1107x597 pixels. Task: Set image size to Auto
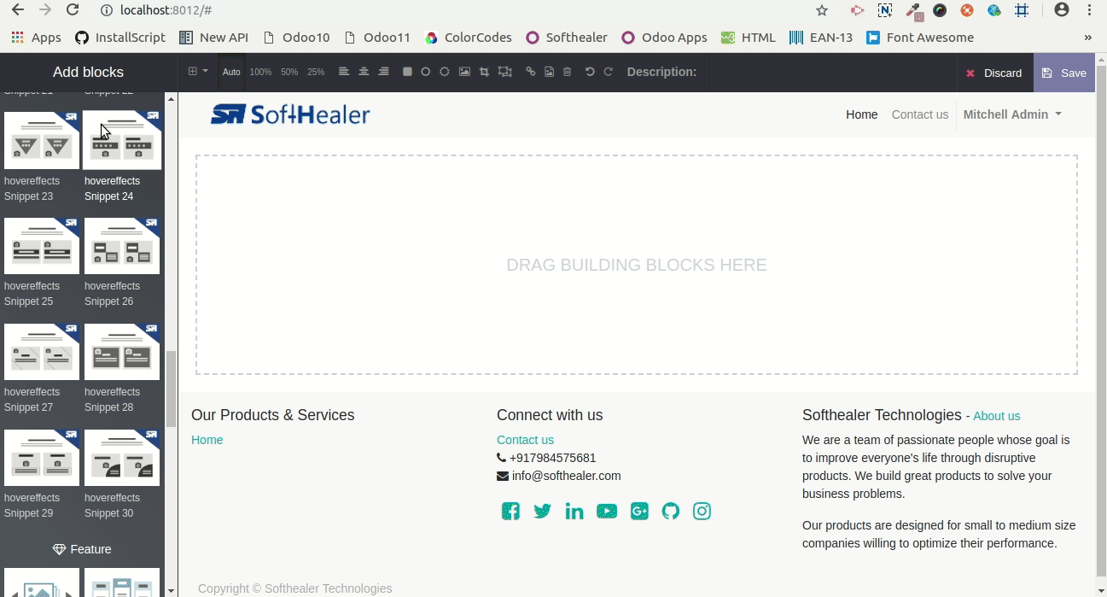(231, 73)
